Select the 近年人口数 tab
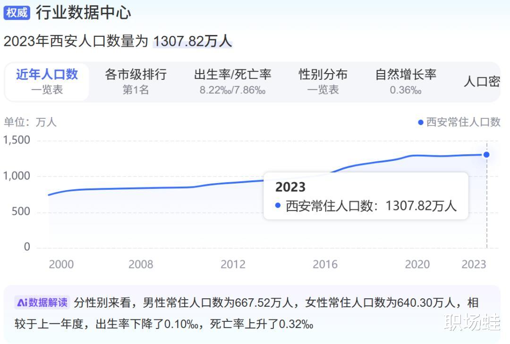Screen dimensions: 510x344 pos(47,82)
